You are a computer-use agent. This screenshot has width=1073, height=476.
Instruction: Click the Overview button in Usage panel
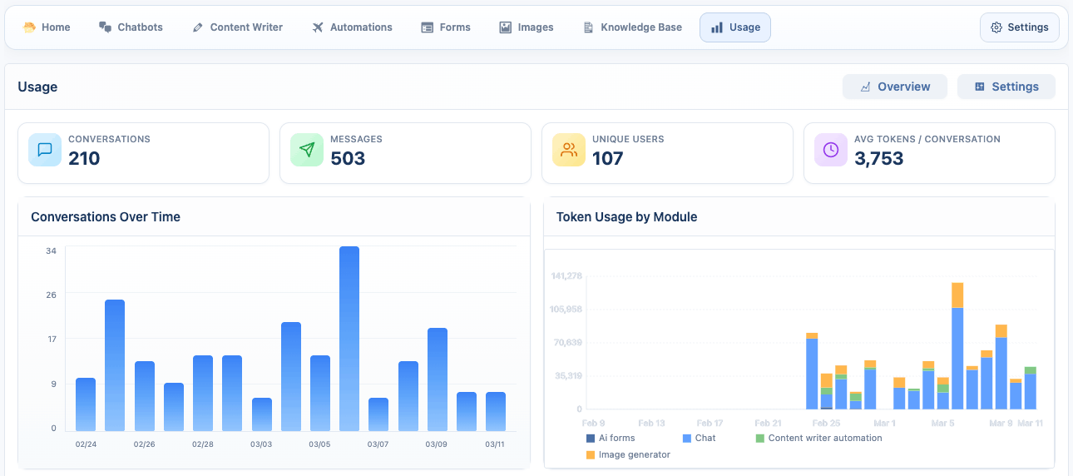[x=895, y=87]
